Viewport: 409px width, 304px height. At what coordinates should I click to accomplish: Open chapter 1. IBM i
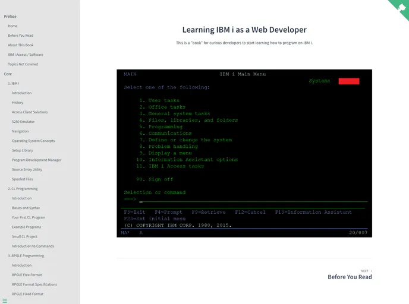click(x=14, y=83)
